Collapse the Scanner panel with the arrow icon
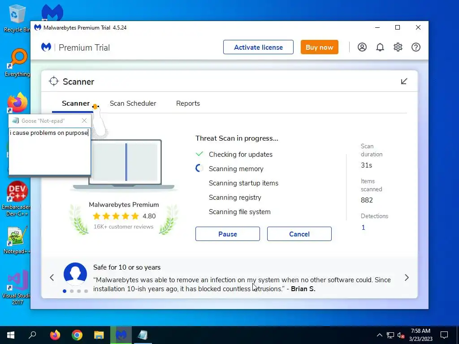This screenshot has width=459, height=344. tap(404, 82)
